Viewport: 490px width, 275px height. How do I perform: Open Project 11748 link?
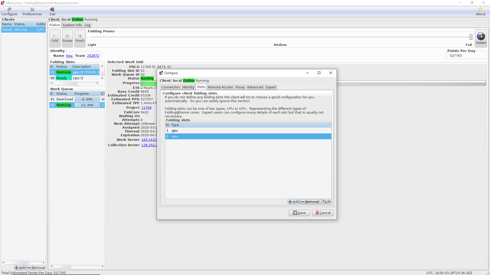click(x=146, y=108)
